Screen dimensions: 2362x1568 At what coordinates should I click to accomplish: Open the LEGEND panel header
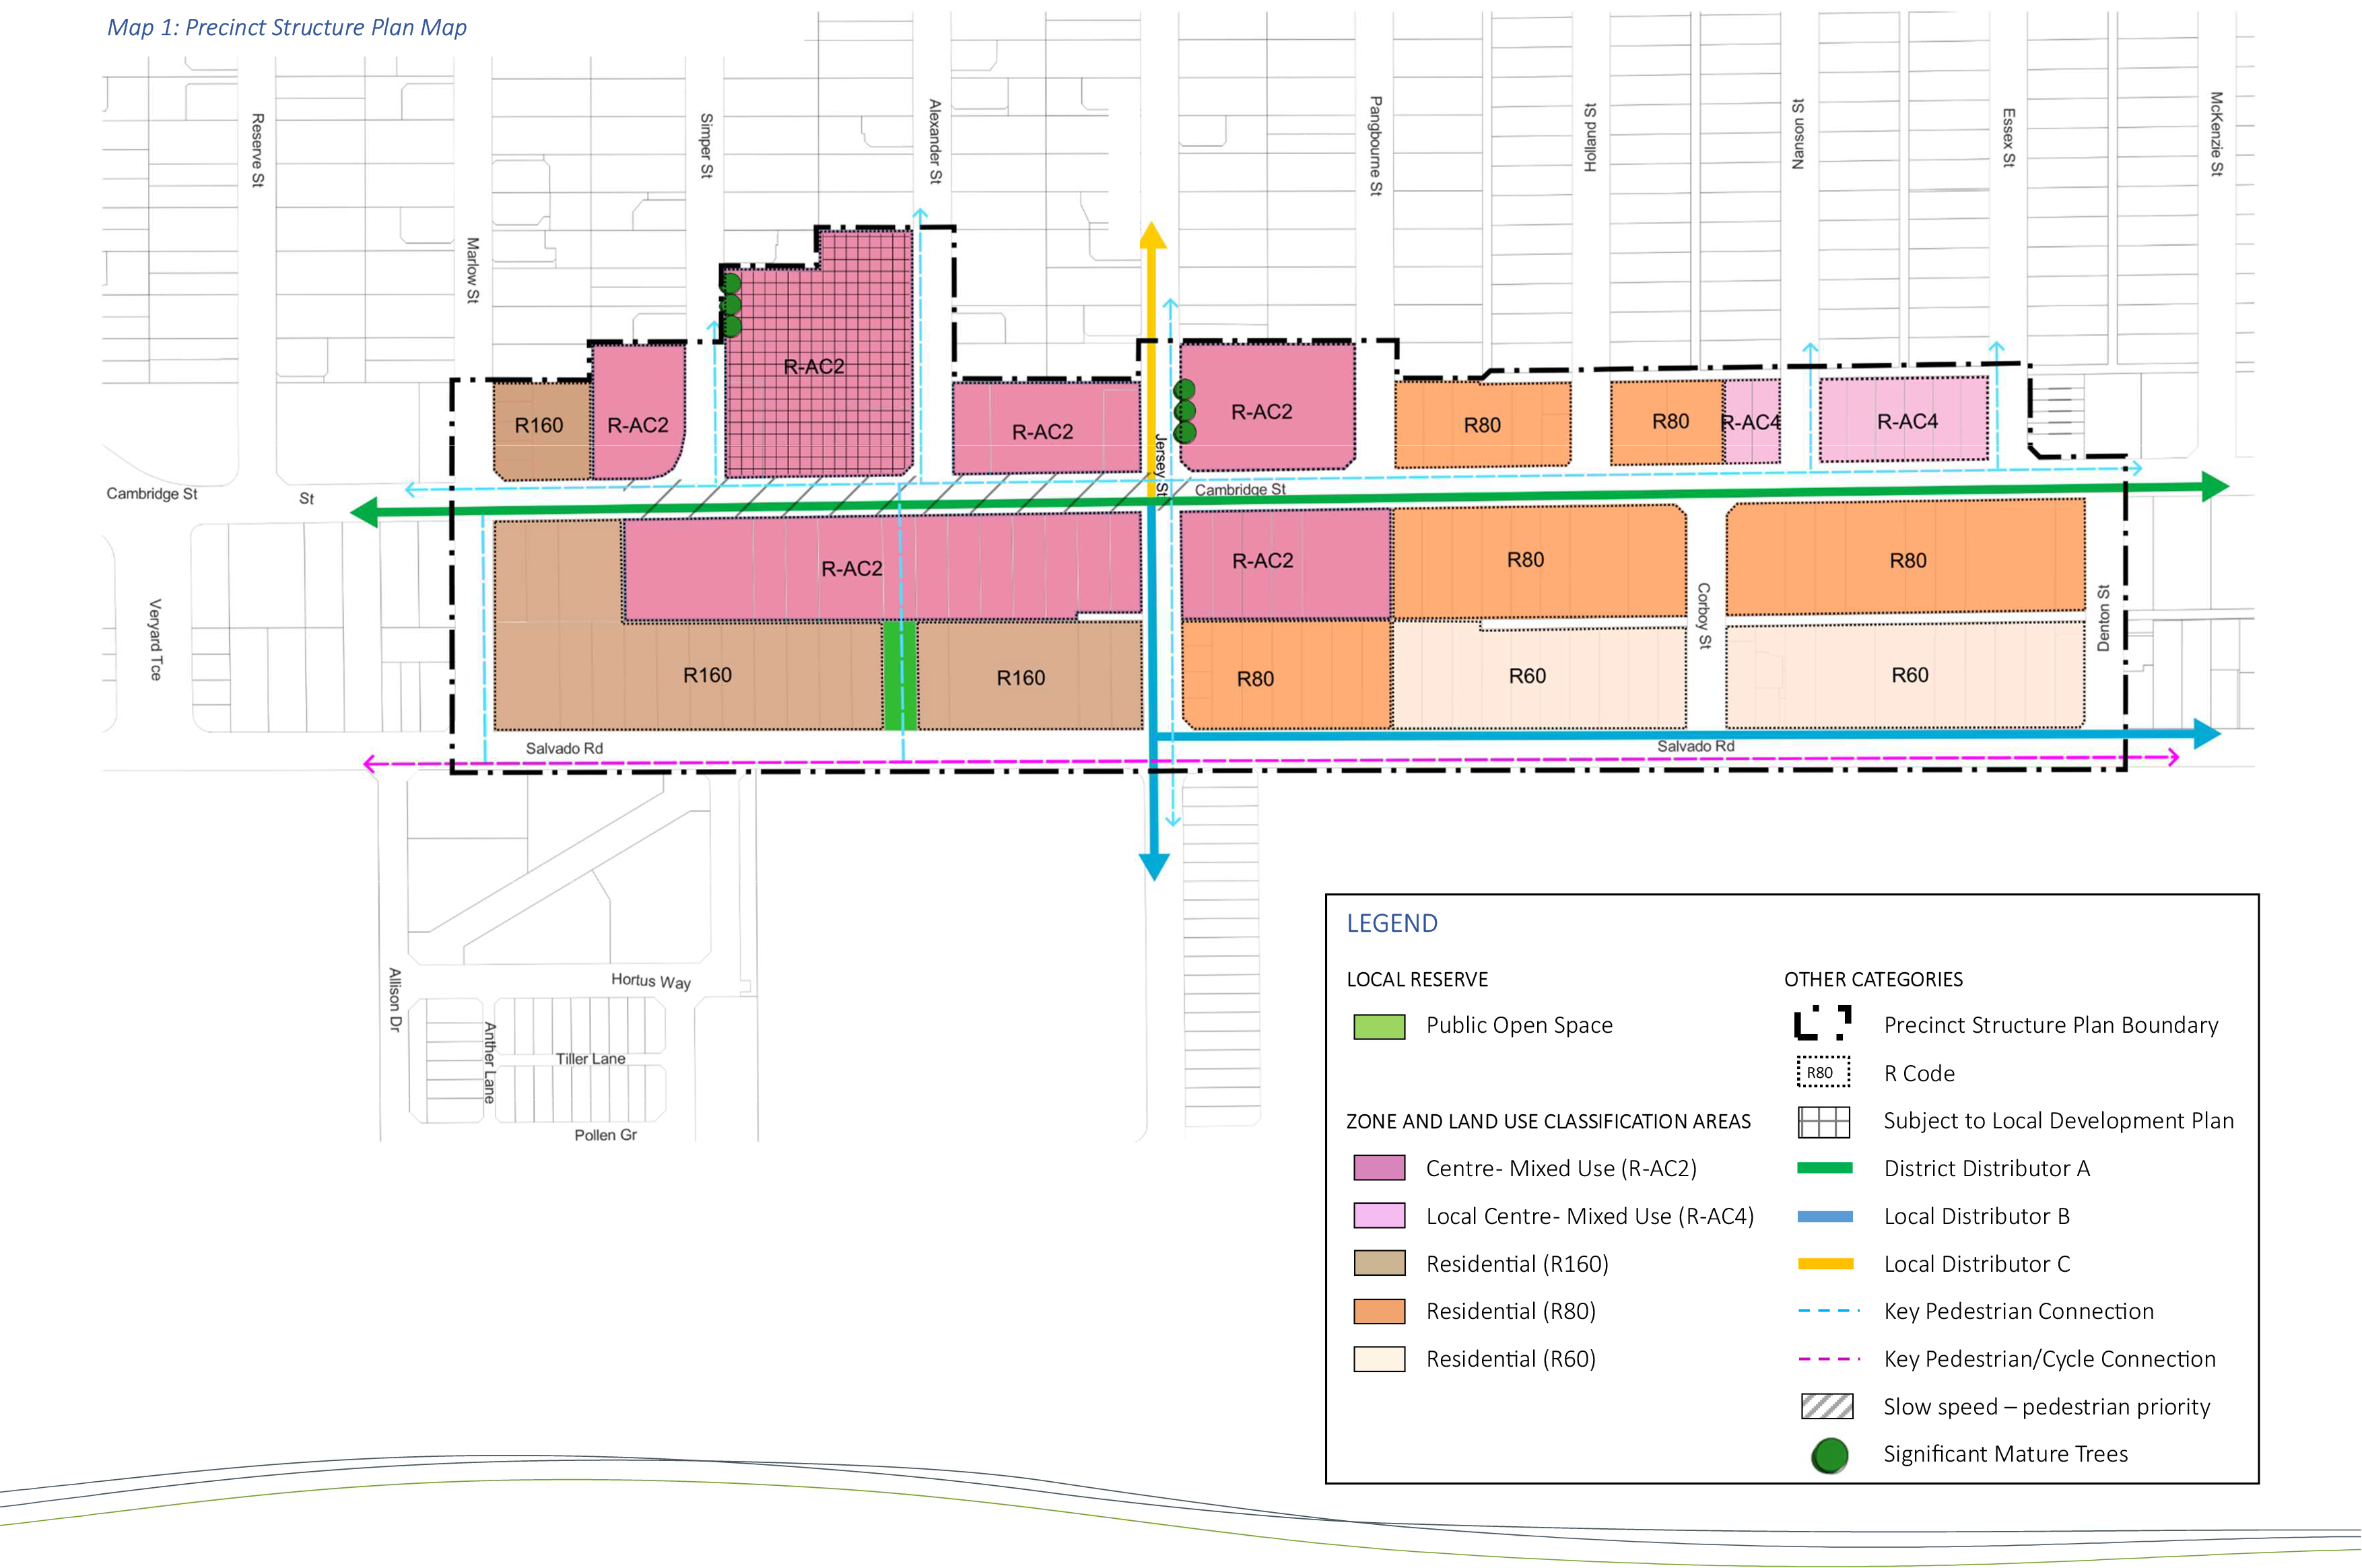[x=1392, y=923]
